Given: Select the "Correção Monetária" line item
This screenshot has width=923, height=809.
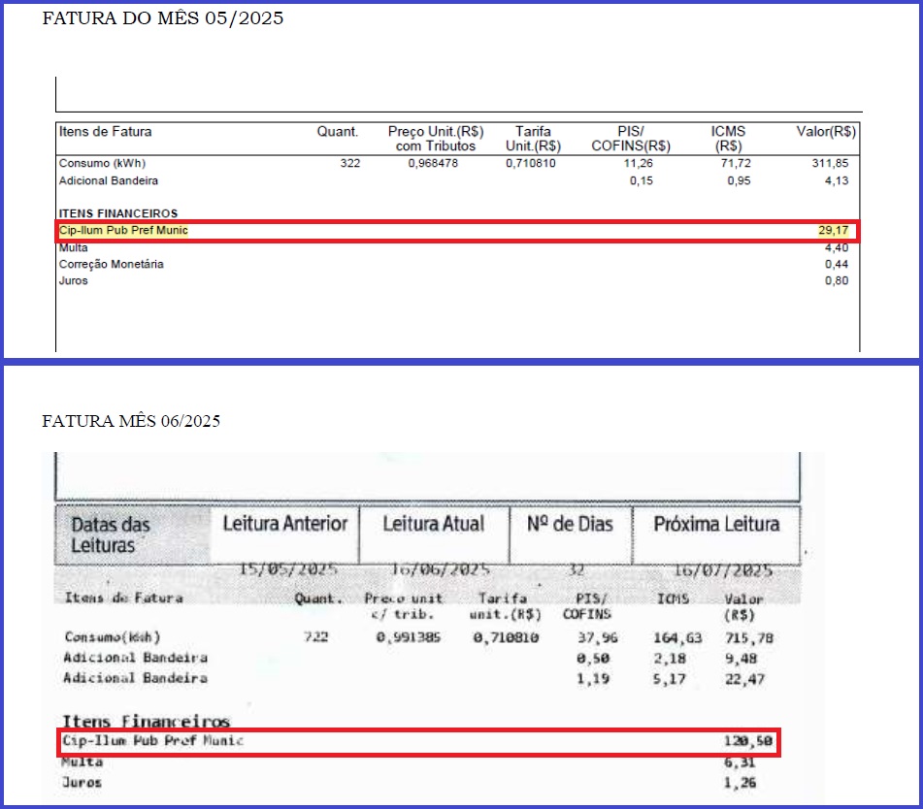Looking at the screenshot, I should [112, 264].
